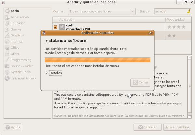Select Sound & Video category
Image resolution: width=195 pixels, height=135 pixels.
(x=21, y=66)
